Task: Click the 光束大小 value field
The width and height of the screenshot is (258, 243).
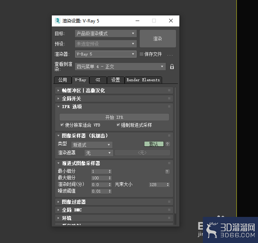Action: [x=157, y=185]
